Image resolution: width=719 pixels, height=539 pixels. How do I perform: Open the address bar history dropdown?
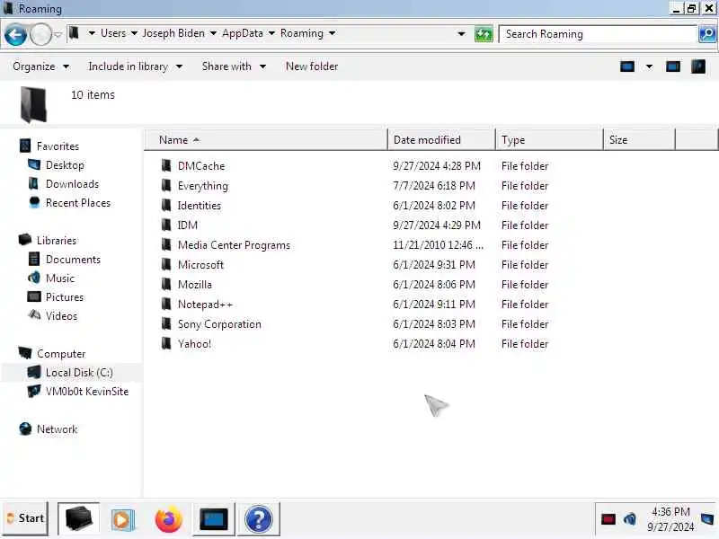[461, 34]
